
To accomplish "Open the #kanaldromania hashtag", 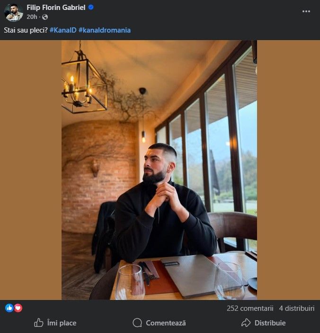I will [x=105, y=30].
